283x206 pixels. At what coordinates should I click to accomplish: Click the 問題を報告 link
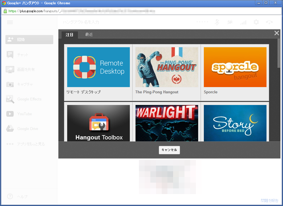(x=269, y=201)
